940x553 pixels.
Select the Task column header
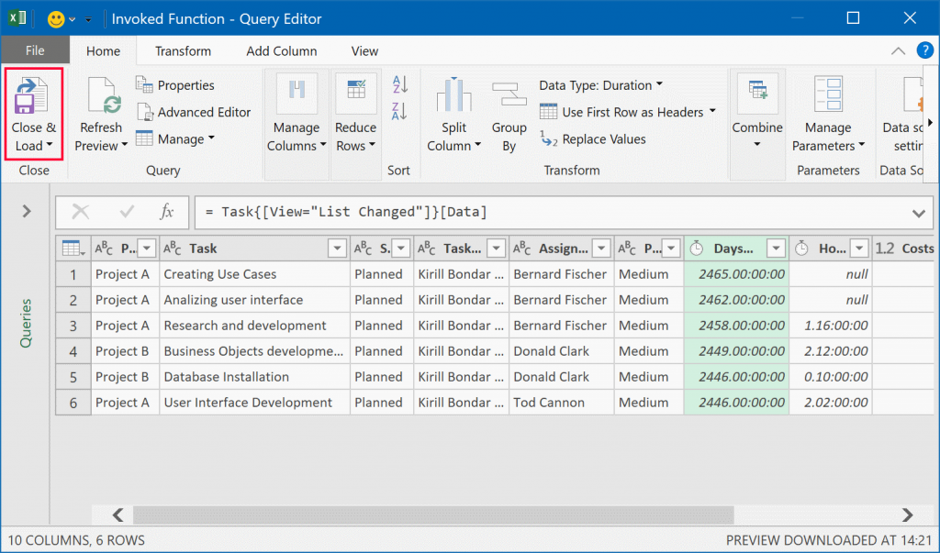(x=254, y=248)
